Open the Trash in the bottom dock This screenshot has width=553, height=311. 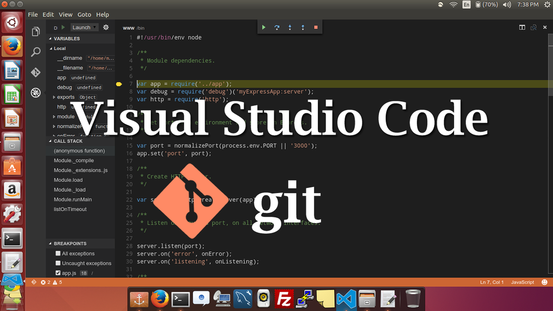click(413, 299)
